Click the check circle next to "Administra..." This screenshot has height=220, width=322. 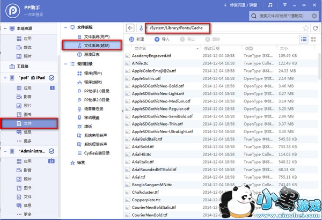pyautogui.click(x=52, y=151)
